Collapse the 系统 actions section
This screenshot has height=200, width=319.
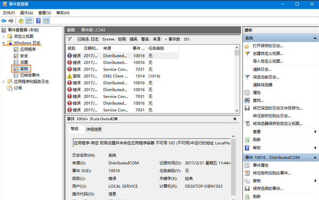(315, 38)
